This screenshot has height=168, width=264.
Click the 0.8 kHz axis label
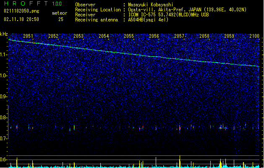[x=3, y=118]
